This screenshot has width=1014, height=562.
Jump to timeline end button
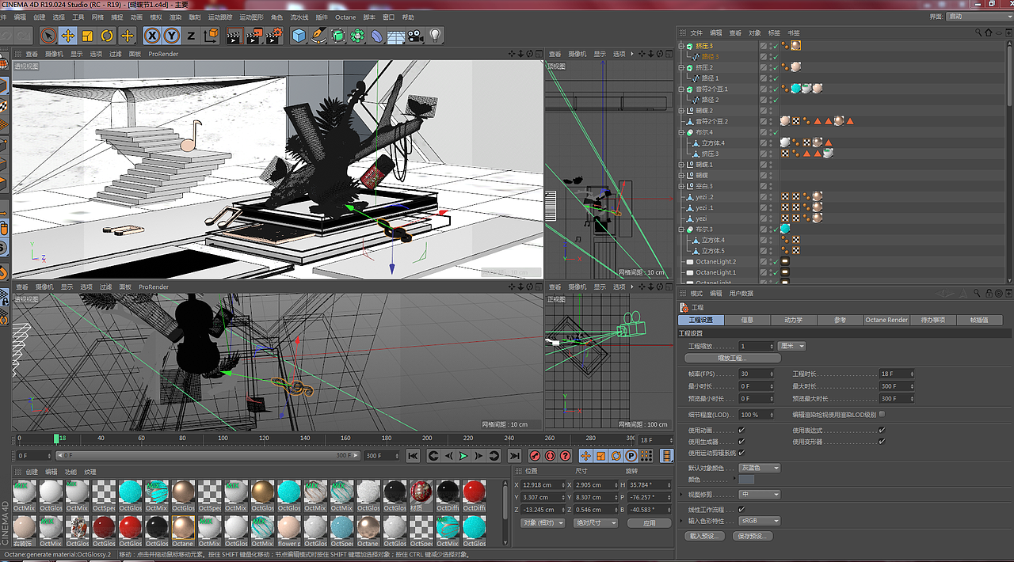pos(514,456)
